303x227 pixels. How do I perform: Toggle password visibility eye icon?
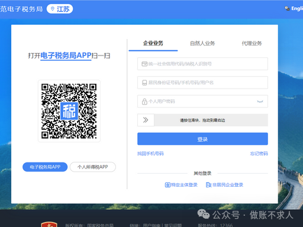click(260, 102)
